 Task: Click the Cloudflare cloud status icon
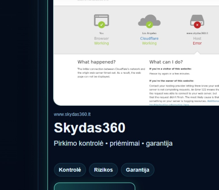[x=149, y=21]
